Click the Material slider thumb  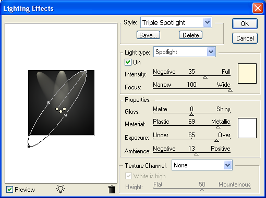click(x=218, y=127)
